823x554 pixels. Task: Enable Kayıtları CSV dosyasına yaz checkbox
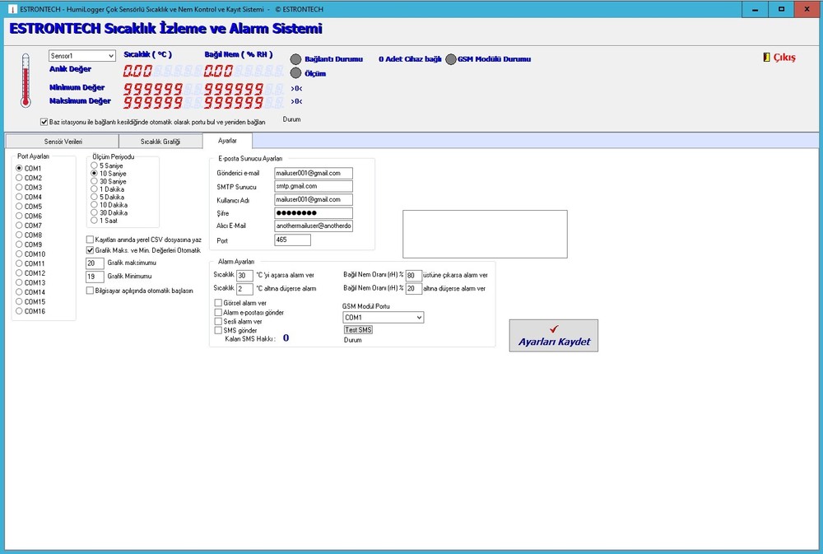(x=91, y=240)
